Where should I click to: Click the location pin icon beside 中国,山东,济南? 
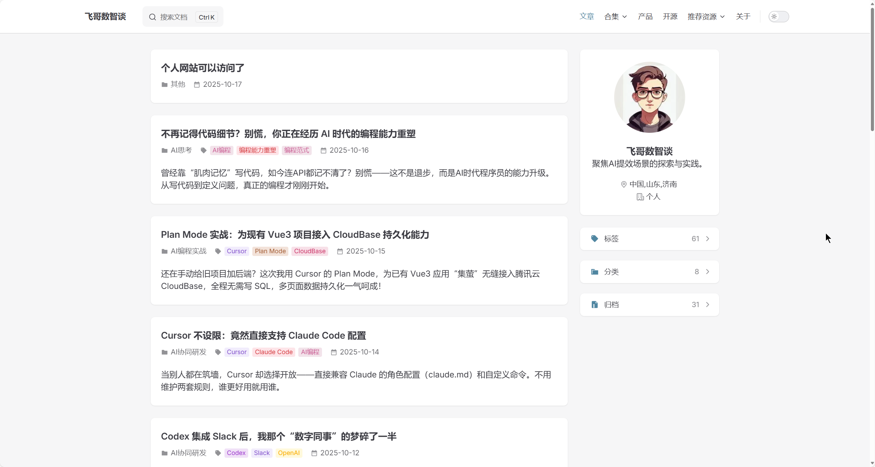(624, 184)
